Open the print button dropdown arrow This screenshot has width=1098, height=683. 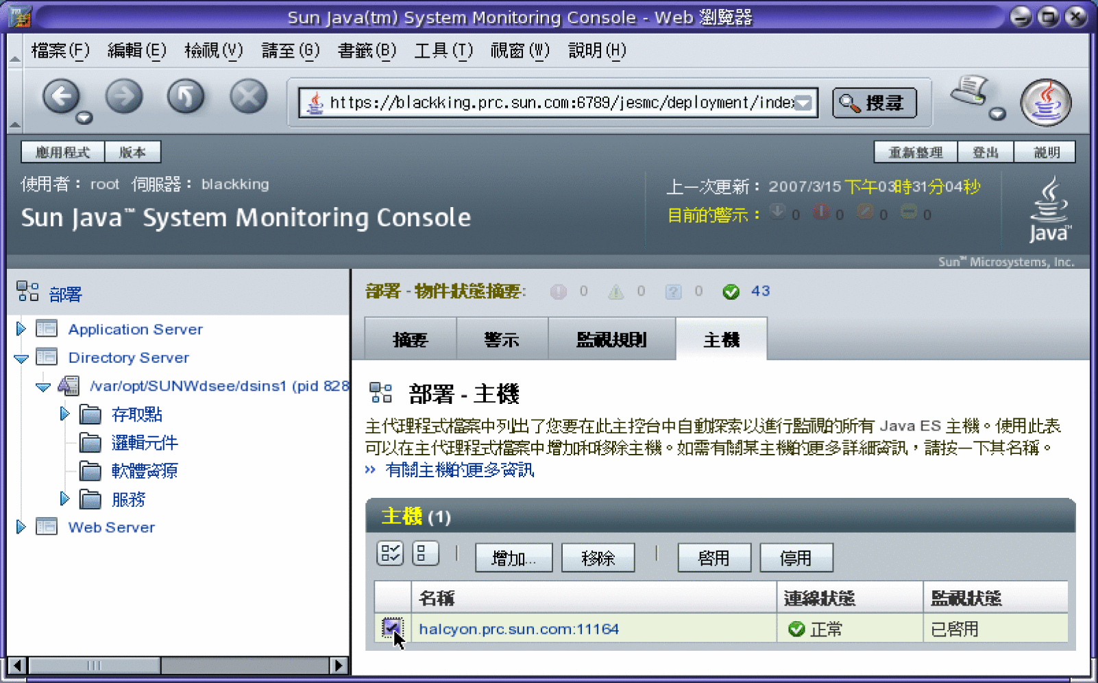pos(997,114)
